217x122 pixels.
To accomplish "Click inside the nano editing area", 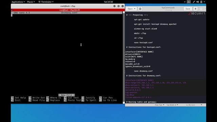I will (x=67, y=54).
